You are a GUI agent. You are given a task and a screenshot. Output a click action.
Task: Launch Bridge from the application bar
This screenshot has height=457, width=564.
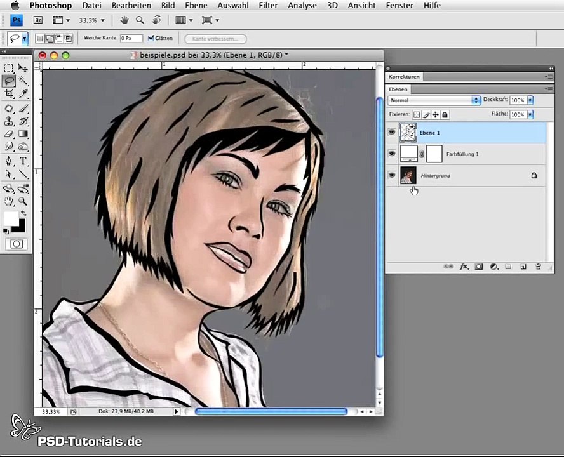click(x=37, y=20)
